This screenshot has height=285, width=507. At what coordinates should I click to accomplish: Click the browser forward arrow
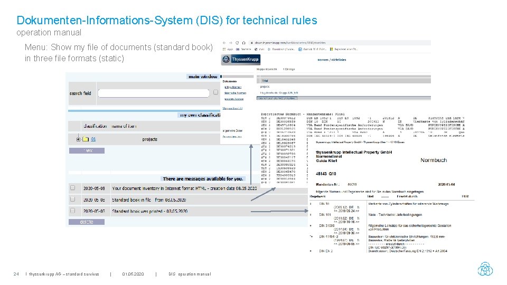pyautogui.click(x=231, y=43)
